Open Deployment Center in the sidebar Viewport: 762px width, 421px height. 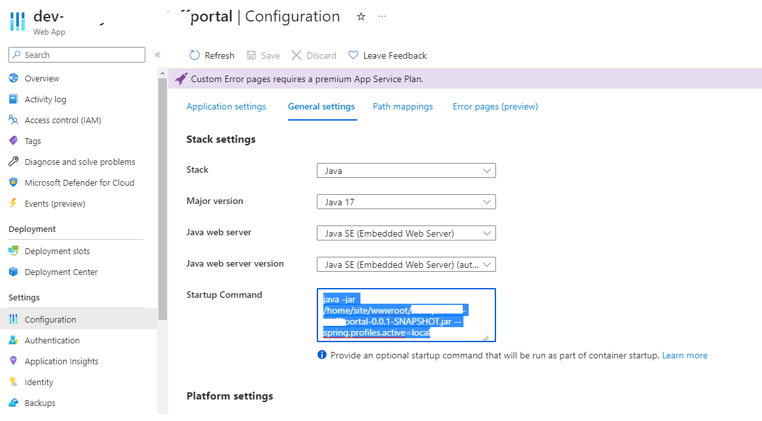point(61,272)
